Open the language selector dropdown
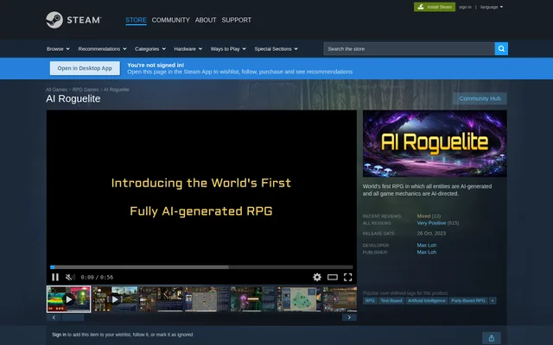Image resolution: width=553 pixels, height=345 pixels. pos(492,7)
